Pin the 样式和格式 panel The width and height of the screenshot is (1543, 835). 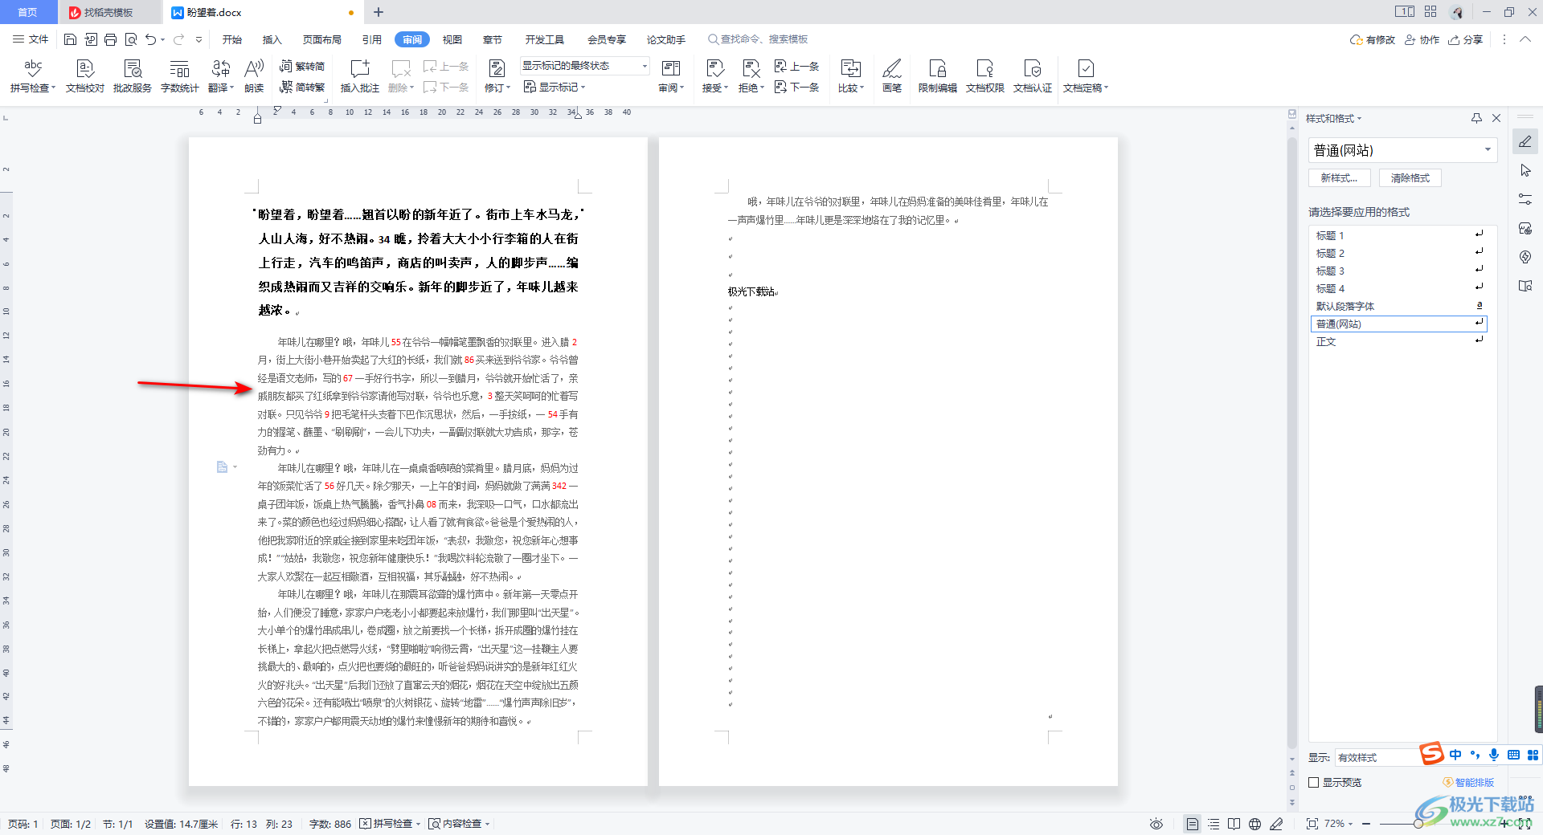click(x=1476, y=118)
